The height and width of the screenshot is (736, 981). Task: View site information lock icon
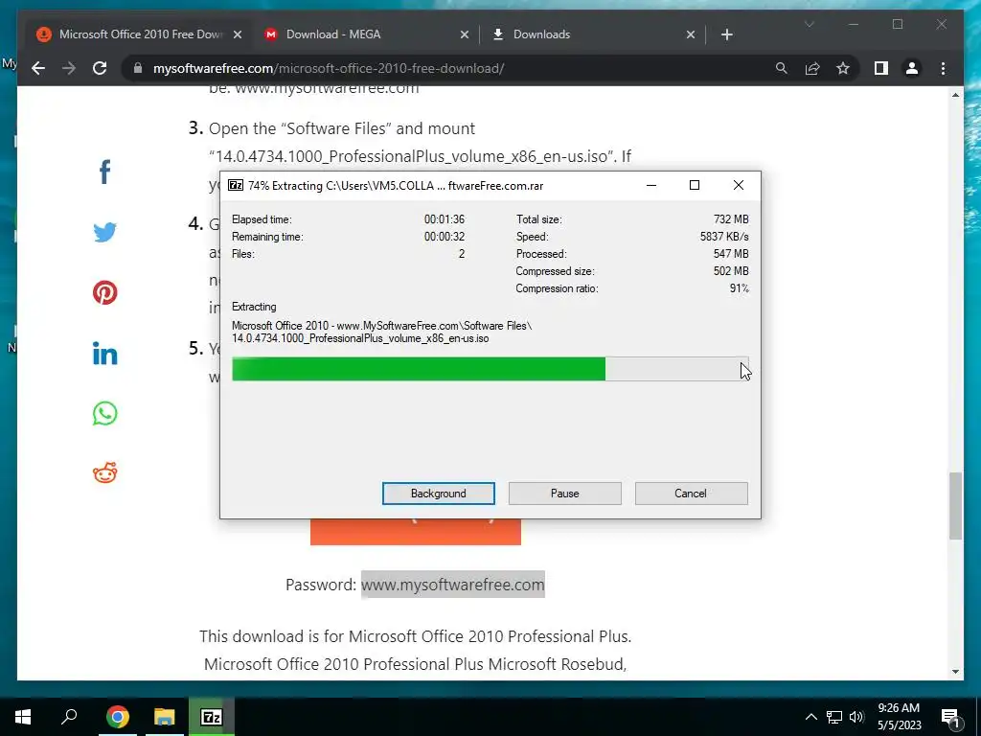pos(138,68)
